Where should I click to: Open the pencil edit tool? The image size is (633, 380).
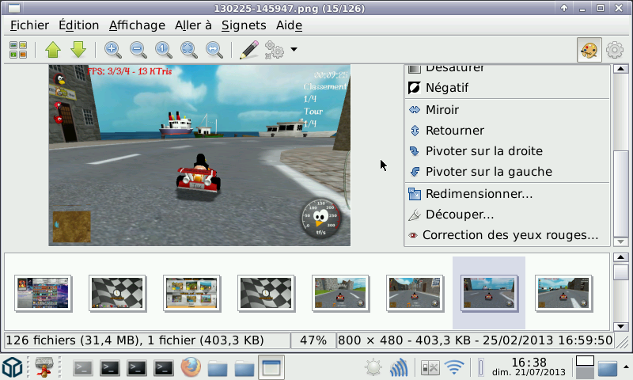pyautogui.click(x=249, y=50)
